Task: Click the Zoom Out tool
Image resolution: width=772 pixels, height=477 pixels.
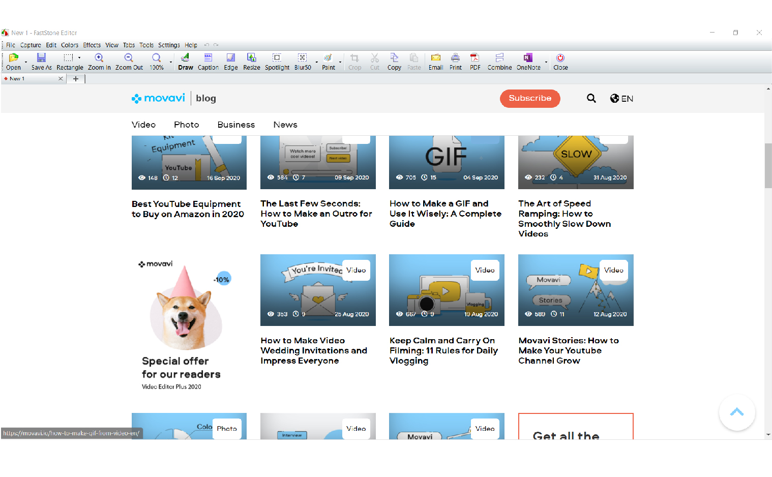Action: tap(129, 62)
